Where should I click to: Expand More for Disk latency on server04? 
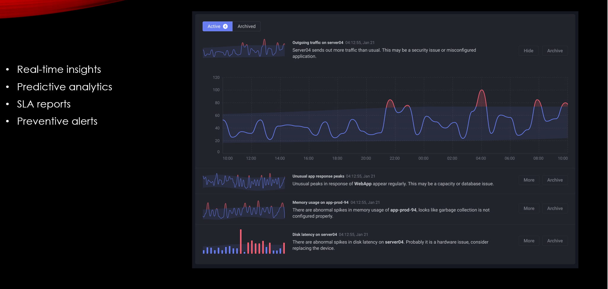(x=529, y=241)
